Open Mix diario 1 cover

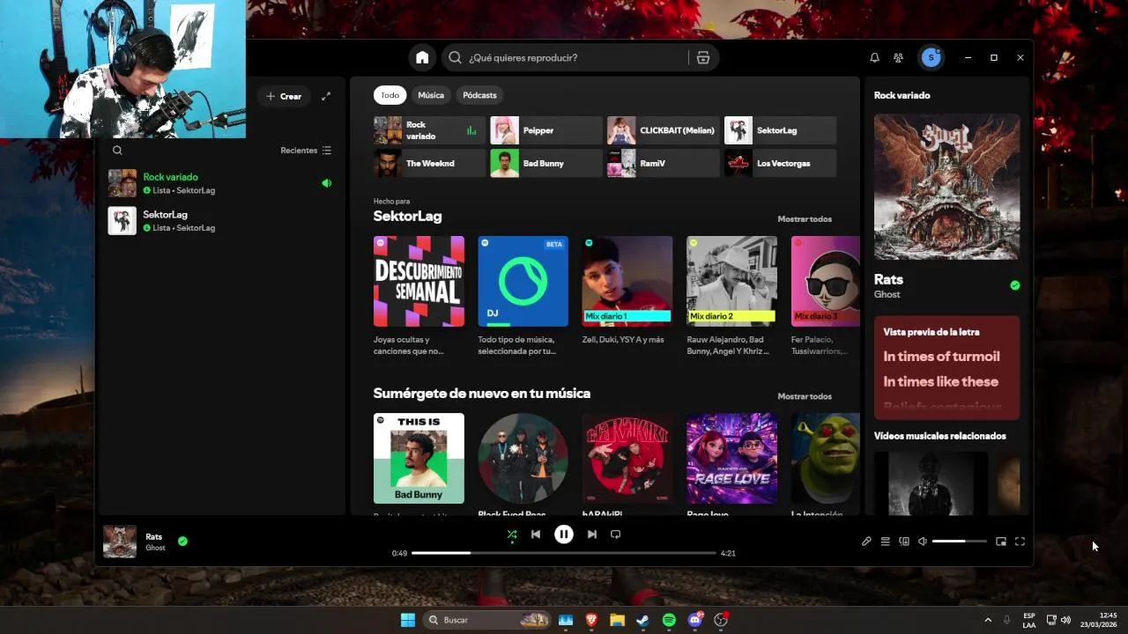tap(627, 281)
